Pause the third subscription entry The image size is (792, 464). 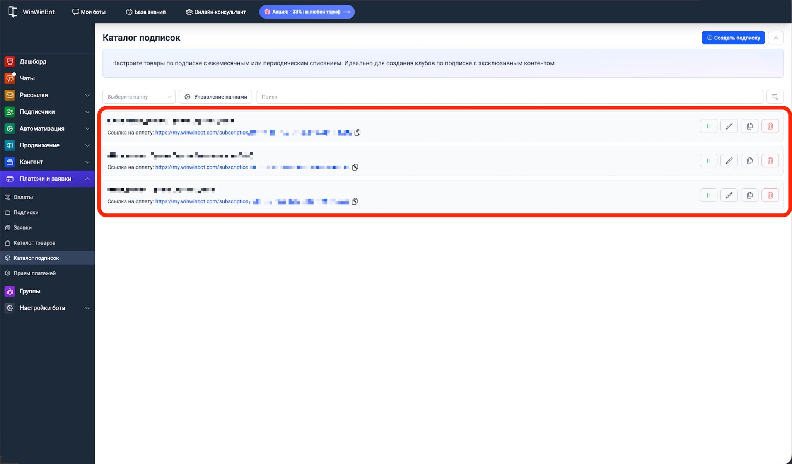click(x=708, y=195)
